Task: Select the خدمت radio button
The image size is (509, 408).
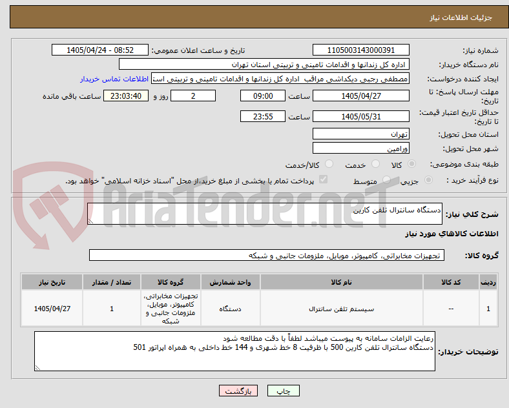Action: (x=375, y=164)
